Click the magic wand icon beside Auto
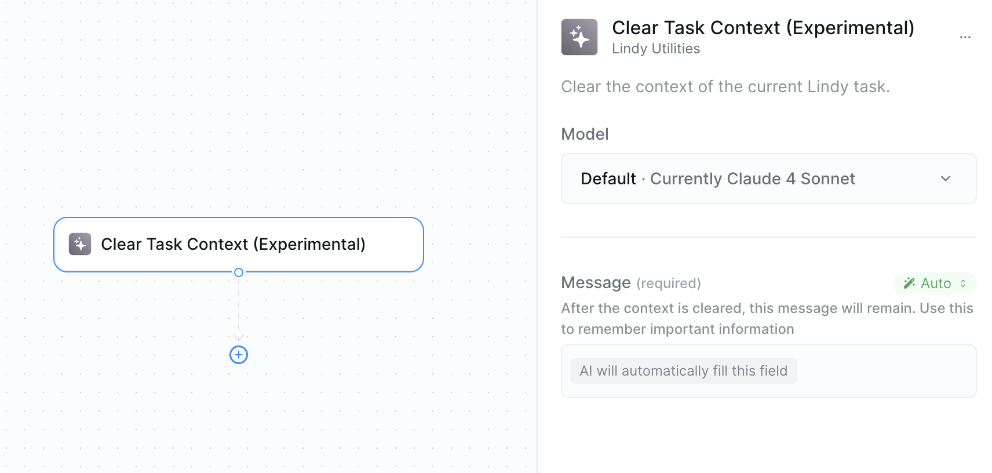The width and height of the screenshot is (992, 473). pos(909,283)
